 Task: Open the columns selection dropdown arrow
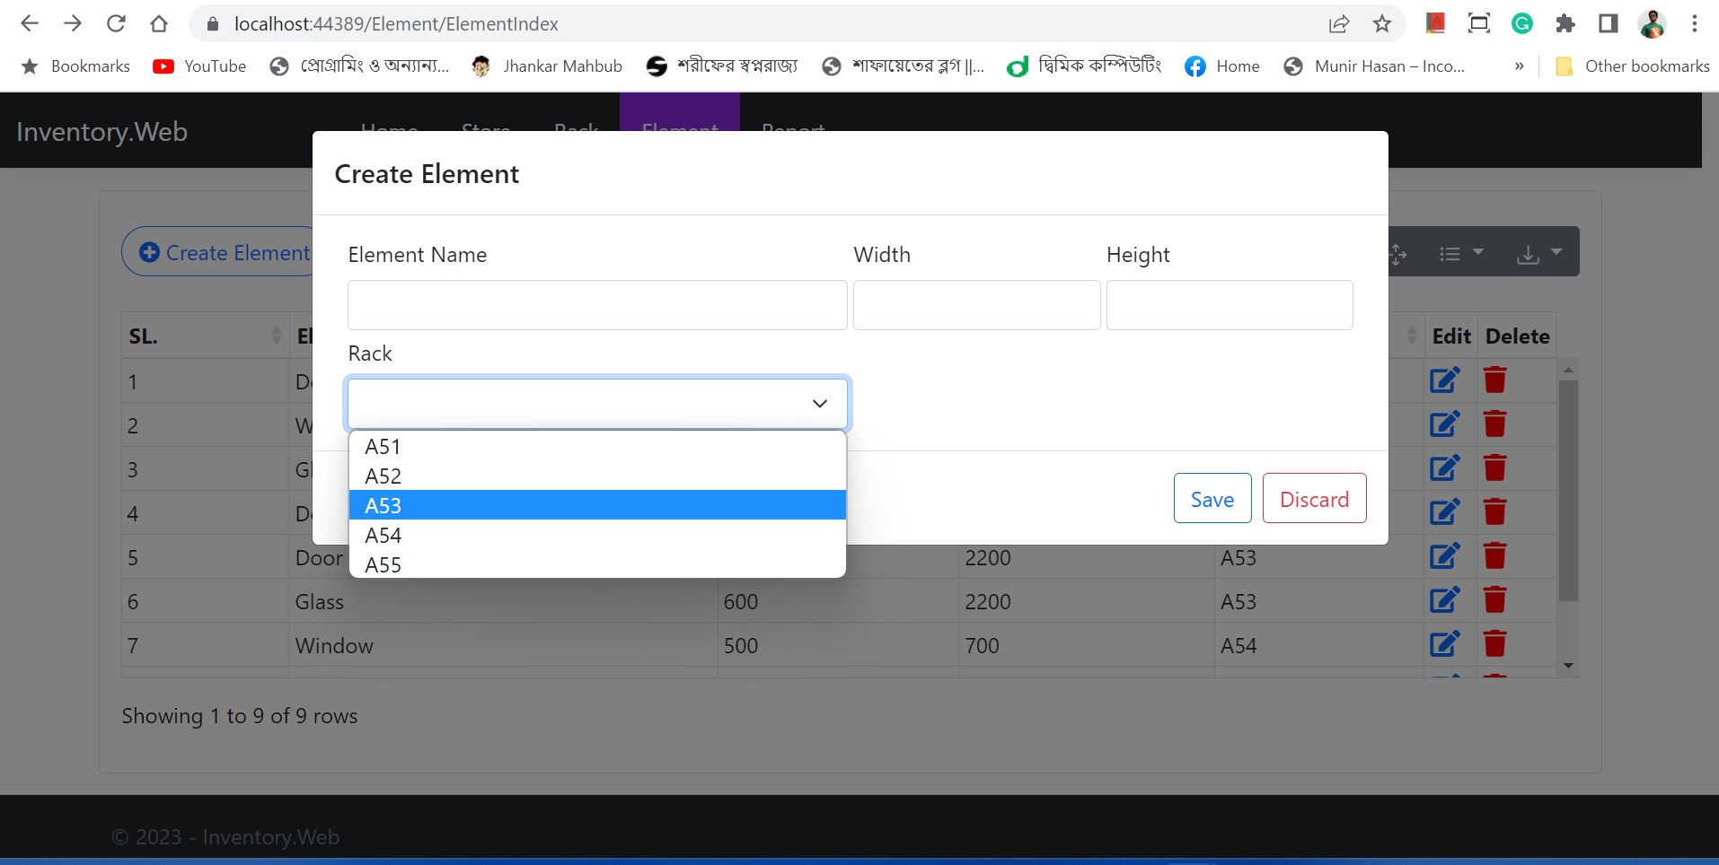pos(1478,252)
